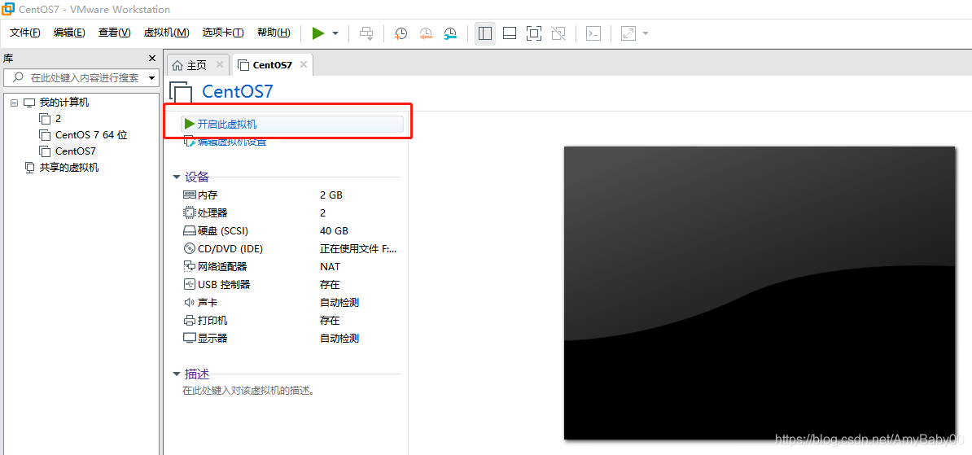
Task: Select virtual machine 2 in the library
Action: pos(59,118)
